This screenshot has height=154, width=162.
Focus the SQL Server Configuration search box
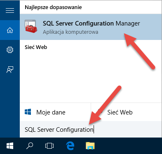pyautogui.click(x=91, y=129)
